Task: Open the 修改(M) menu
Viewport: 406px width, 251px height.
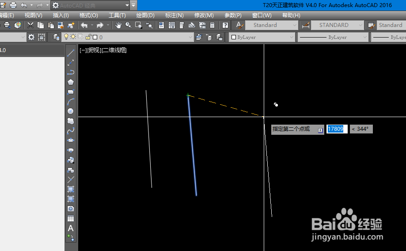Action: 204,15
